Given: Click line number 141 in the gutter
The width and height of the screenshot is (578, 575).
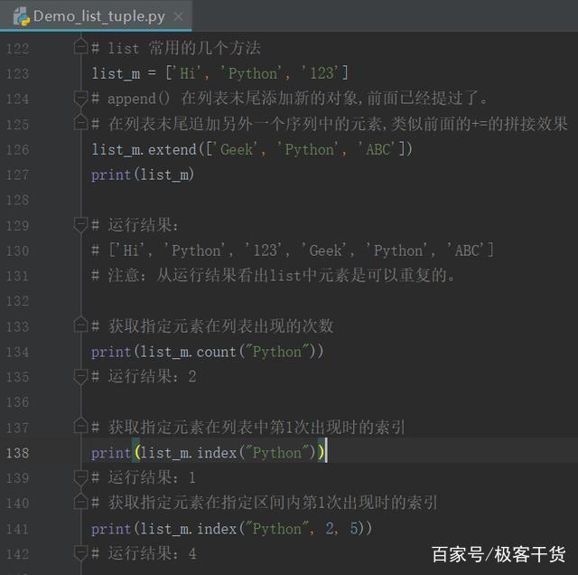Looking at the screenshot, I should (x=18, y=529).
